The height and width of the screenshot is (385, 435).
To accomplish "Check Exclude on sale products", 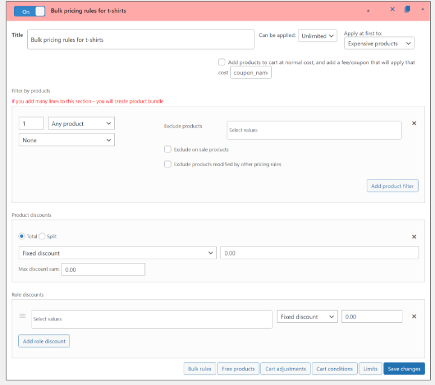I will coord(168,149).
